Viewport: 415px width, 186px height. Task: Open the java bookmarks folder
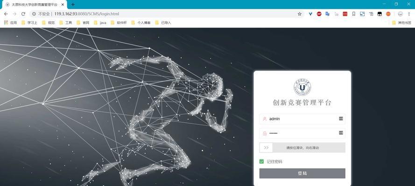(100, 23)
